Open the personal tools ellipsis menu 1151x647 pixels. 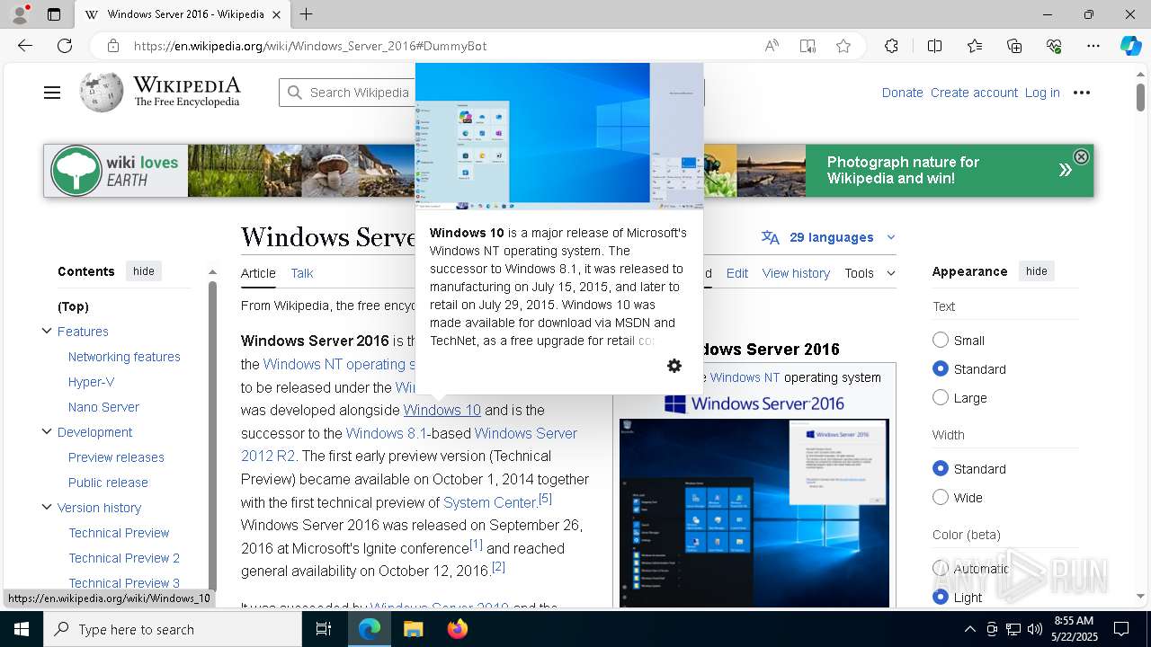[1082, 93]
